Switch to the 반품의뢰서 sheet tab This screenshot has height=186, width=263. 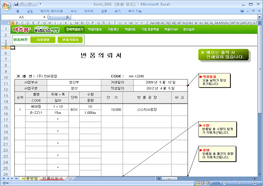[x=52, y=178]
